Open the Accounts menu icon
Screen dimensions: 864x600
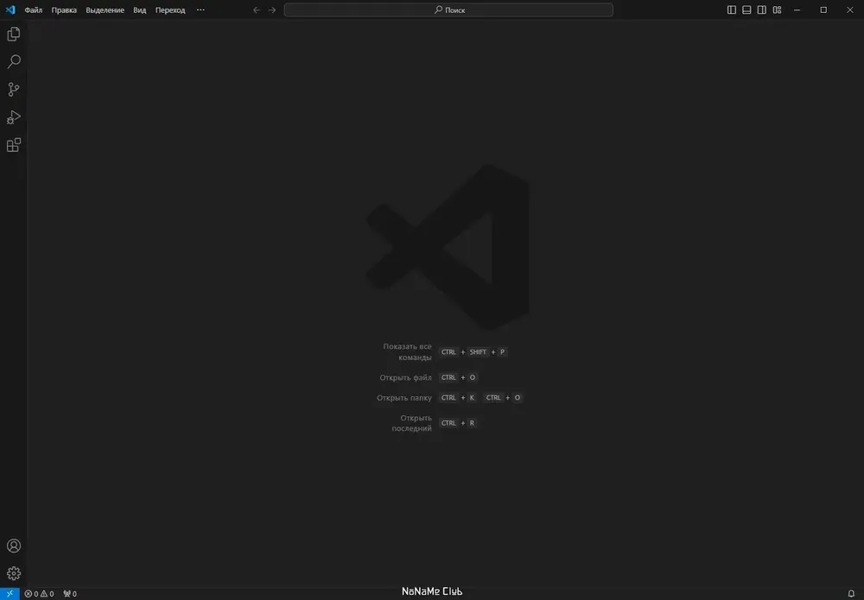pos(13,546)
